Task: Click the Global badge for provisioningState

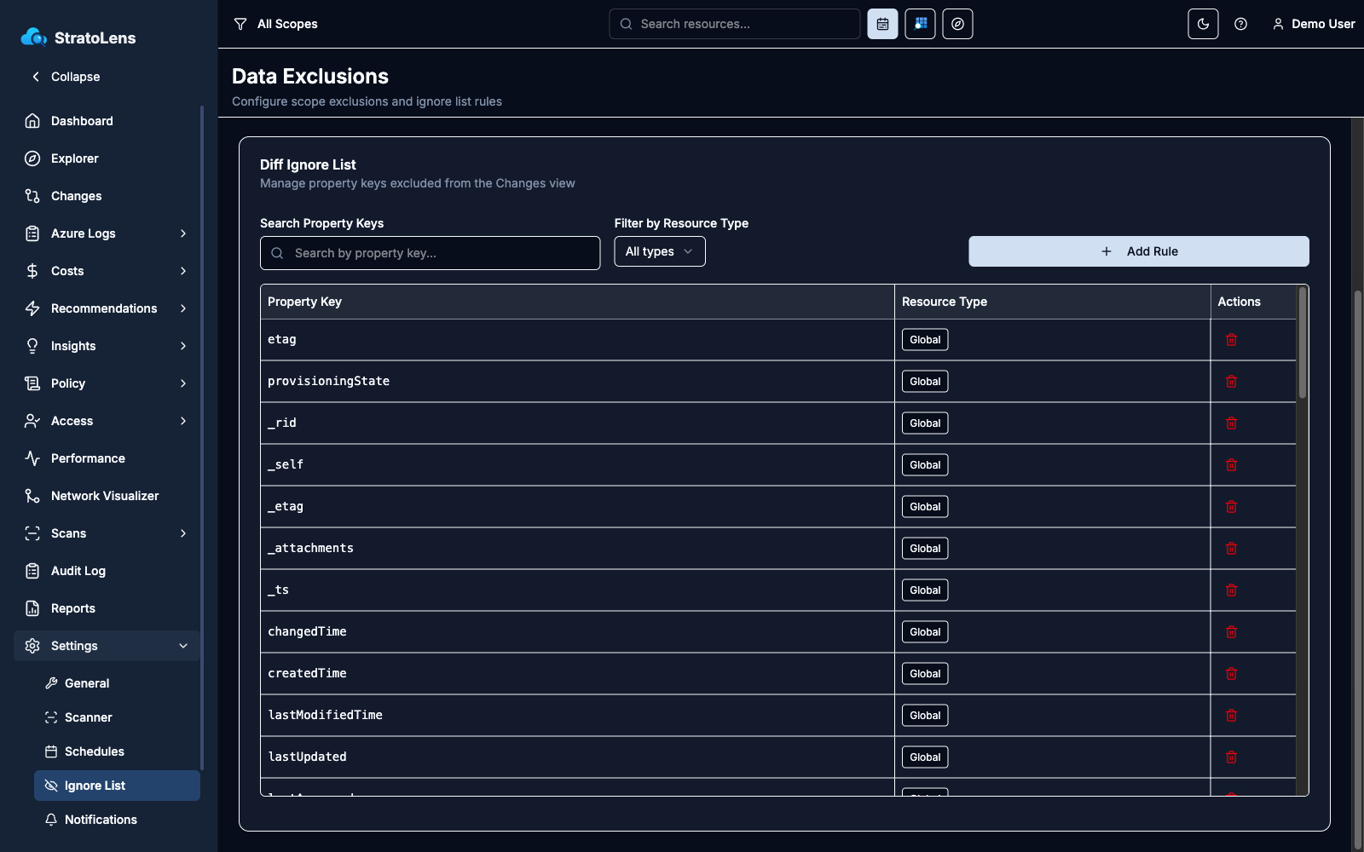Action: pos(925,382)
